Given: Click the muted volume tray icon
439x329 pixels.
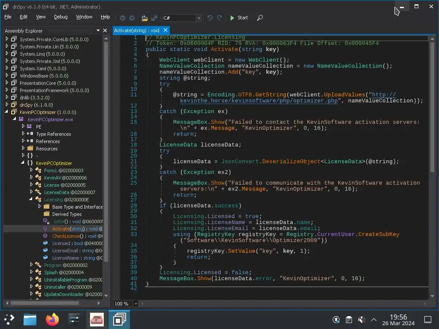Looking at the screenshot, I should point(361,320).
